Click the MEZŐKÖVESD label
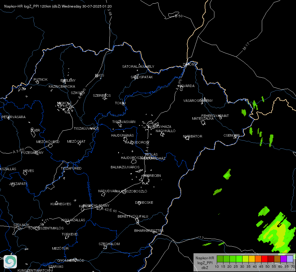 [x=48, y=142]
